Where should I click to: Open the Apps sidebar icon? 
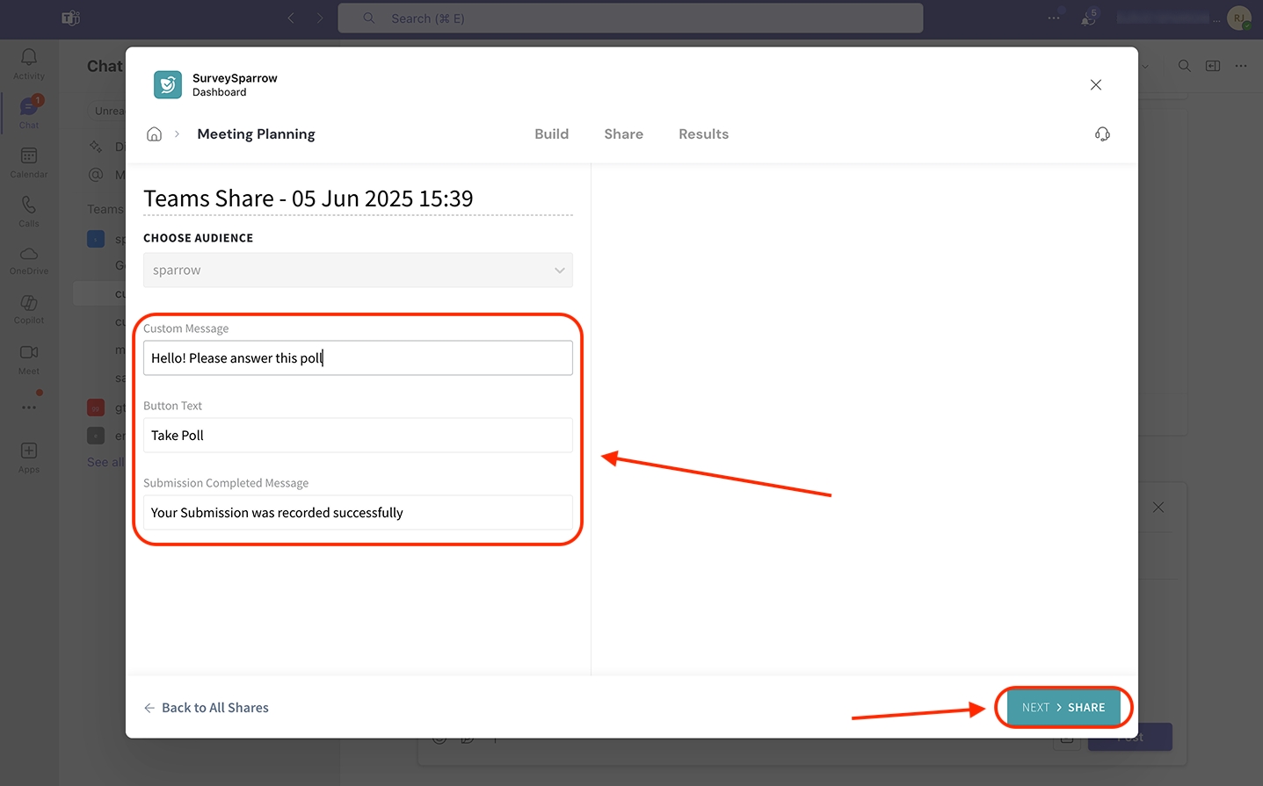tap(29, 457)
